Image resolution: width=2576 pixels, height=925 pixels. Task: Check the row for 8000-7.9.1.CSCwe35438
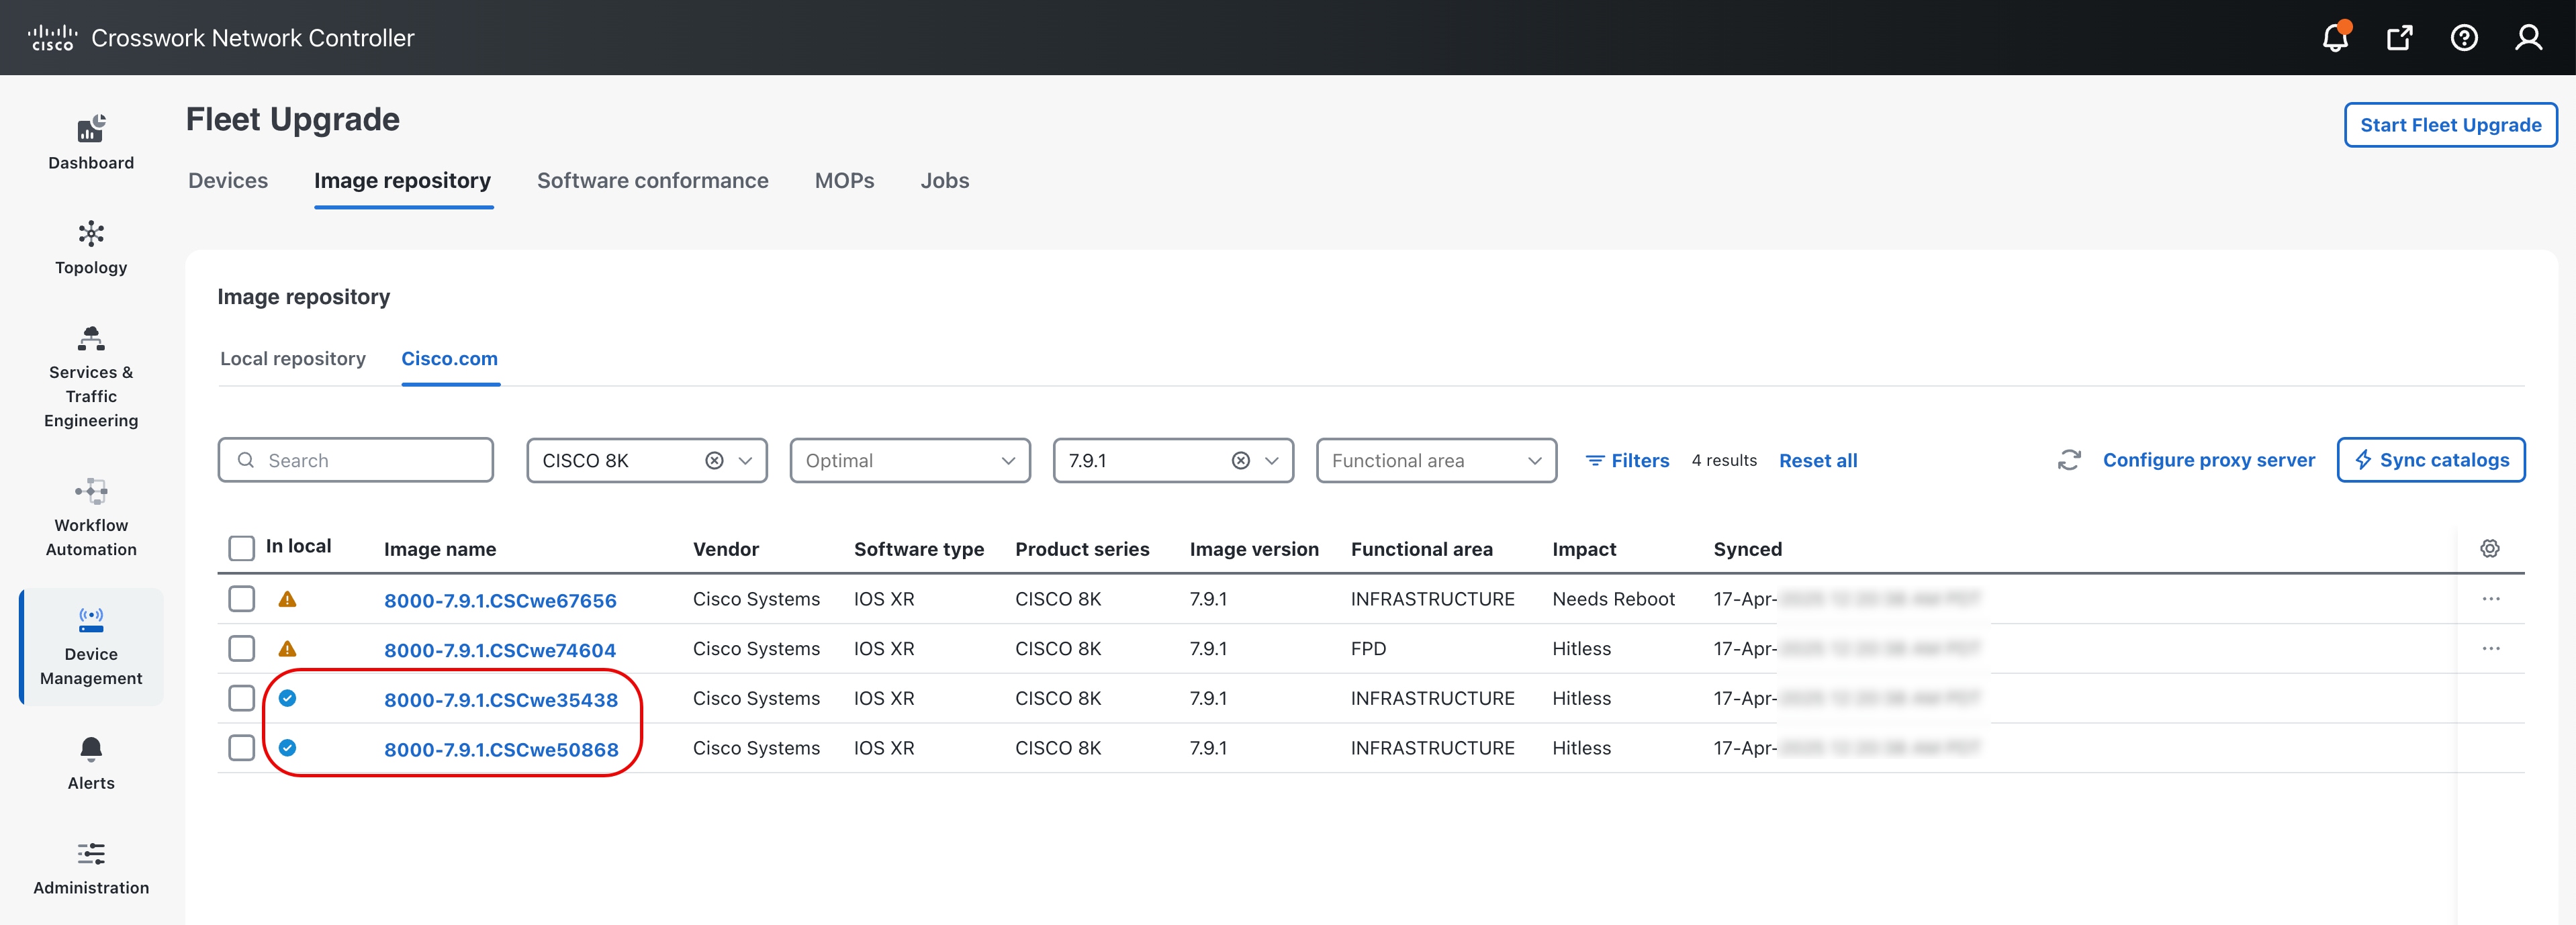[x=241, y=698]
